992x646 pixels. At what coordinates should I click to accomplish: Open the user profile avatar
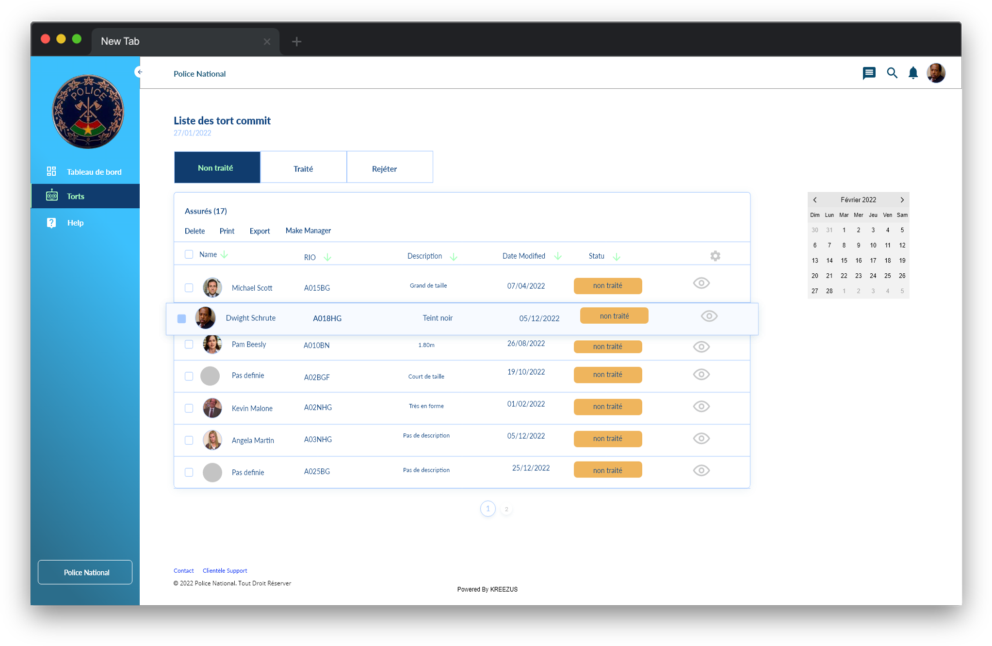pos(936,73)
